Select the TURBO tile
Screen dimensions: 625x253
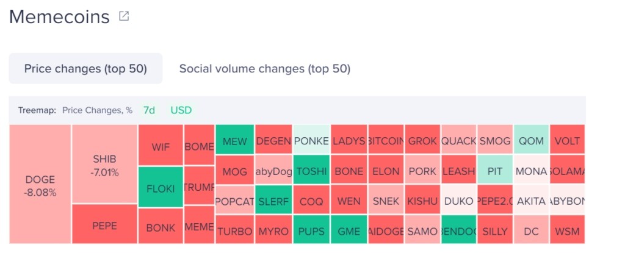click(x=235, y=229)
